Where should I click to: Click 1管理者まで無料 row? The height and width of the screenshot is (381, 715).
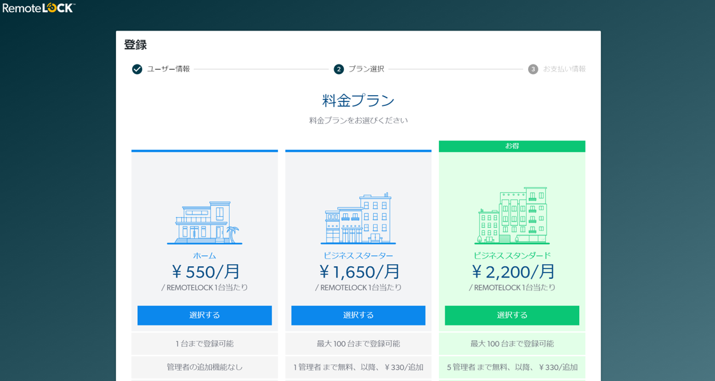[x=358, y=368]
